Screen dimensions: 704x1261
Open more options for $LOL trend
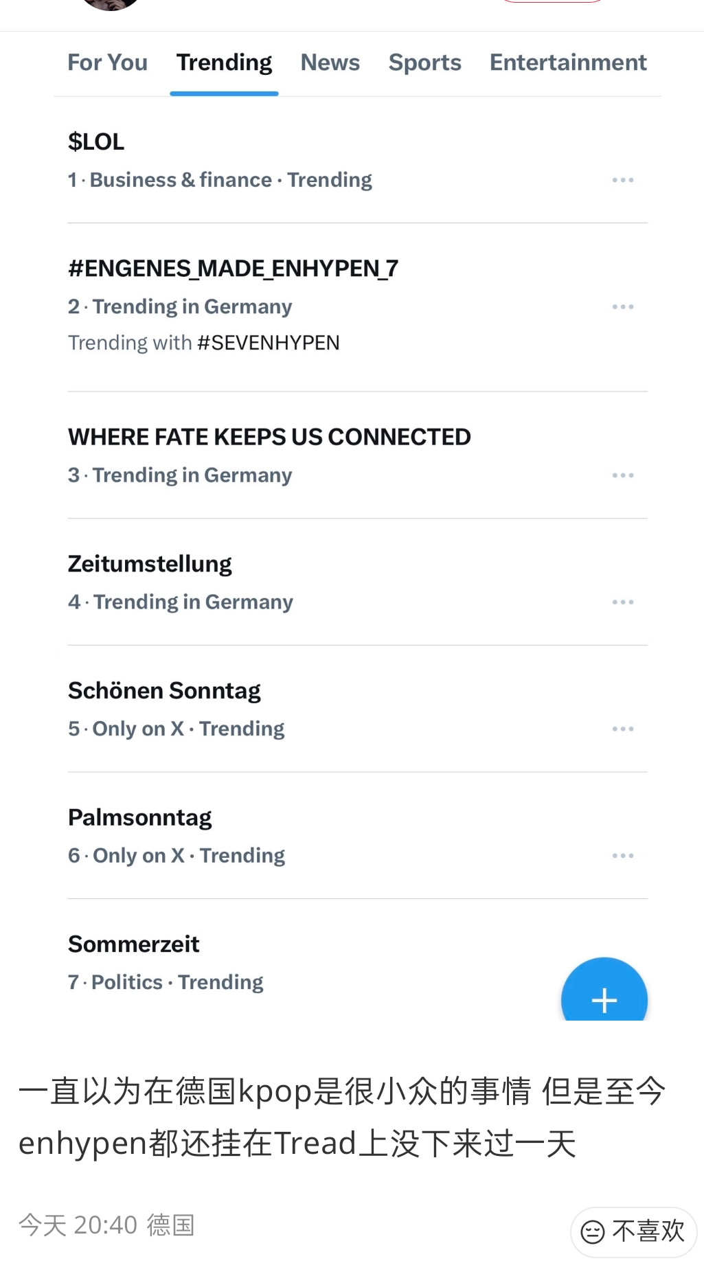click(623, 180)
